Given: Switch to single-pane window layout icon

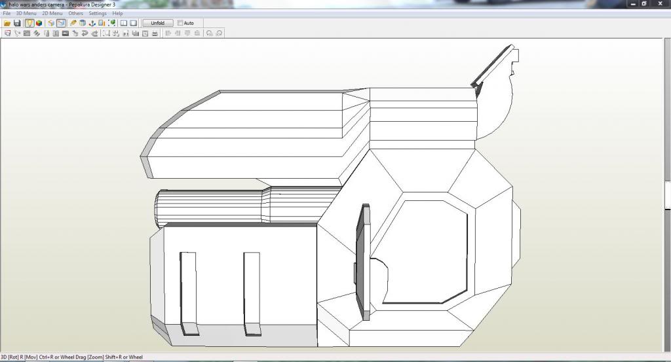Looking at the screenshot, I should pyautogui.click(x=133, y=23).
